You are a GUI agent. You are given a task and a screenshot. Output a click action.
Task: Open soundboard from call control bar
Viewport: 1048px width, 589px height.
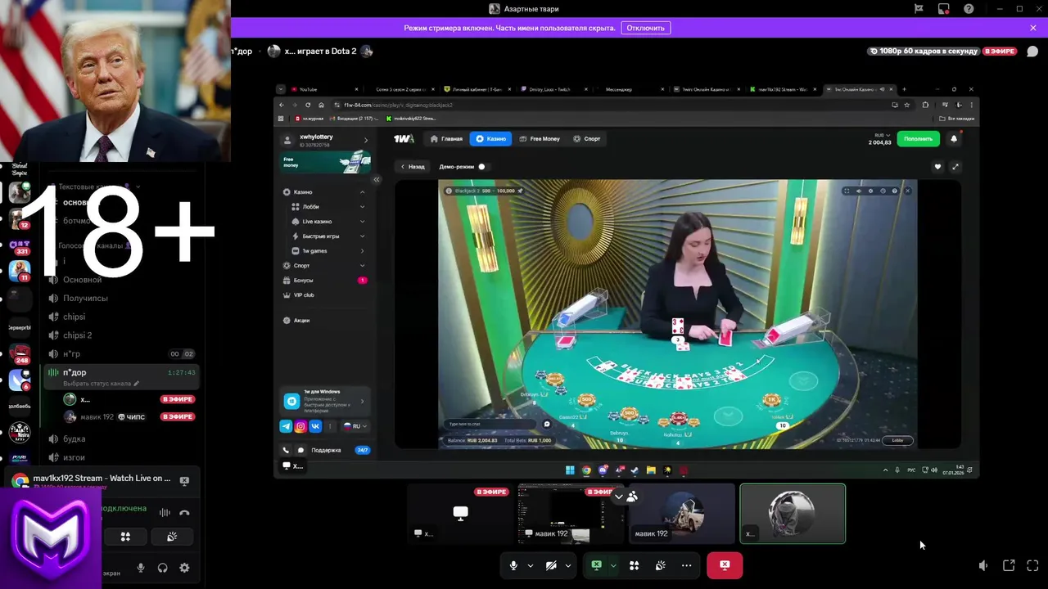(660, 565)
